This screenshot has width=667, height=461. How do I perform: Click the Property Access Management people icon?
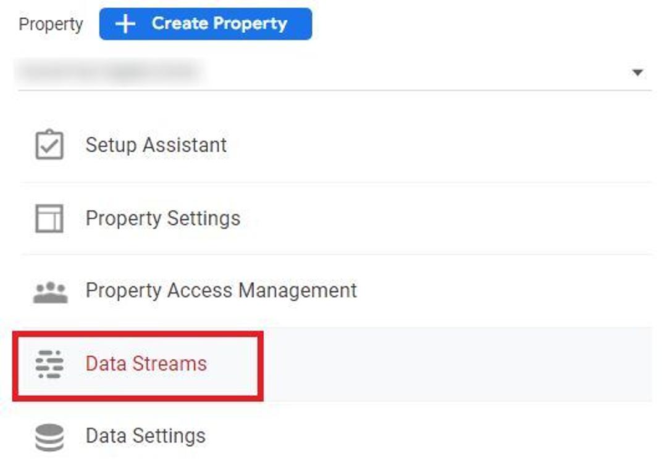click(50, 292)
